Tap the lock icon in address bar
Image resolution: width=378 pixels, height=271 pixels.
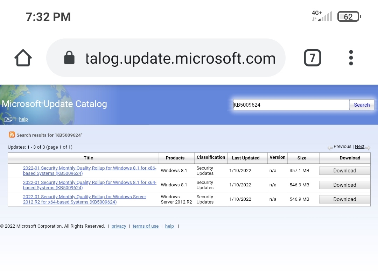69,58
